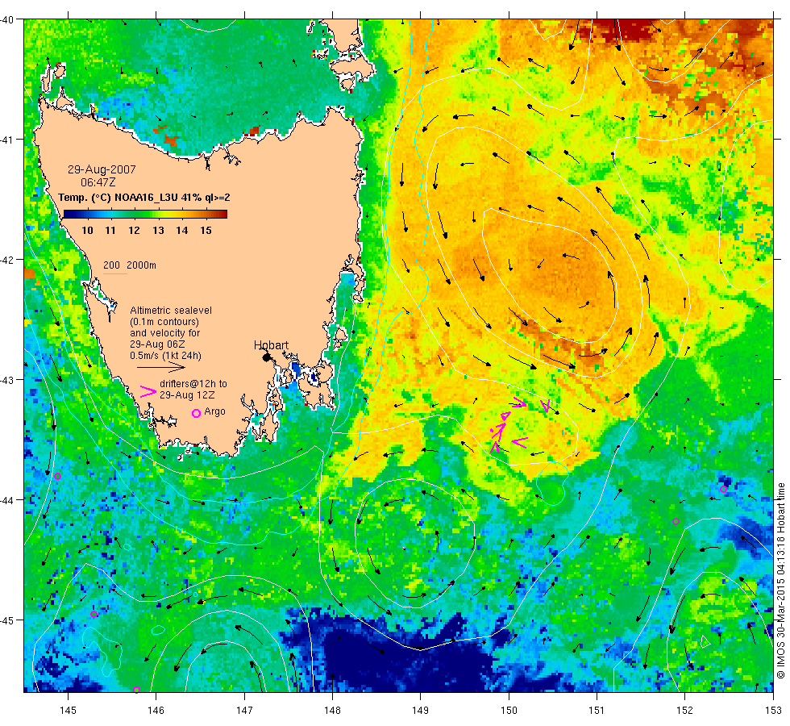790x726 pixels.
Task: Click the velocity scale arrow in legend
Action: pos(161,367)
